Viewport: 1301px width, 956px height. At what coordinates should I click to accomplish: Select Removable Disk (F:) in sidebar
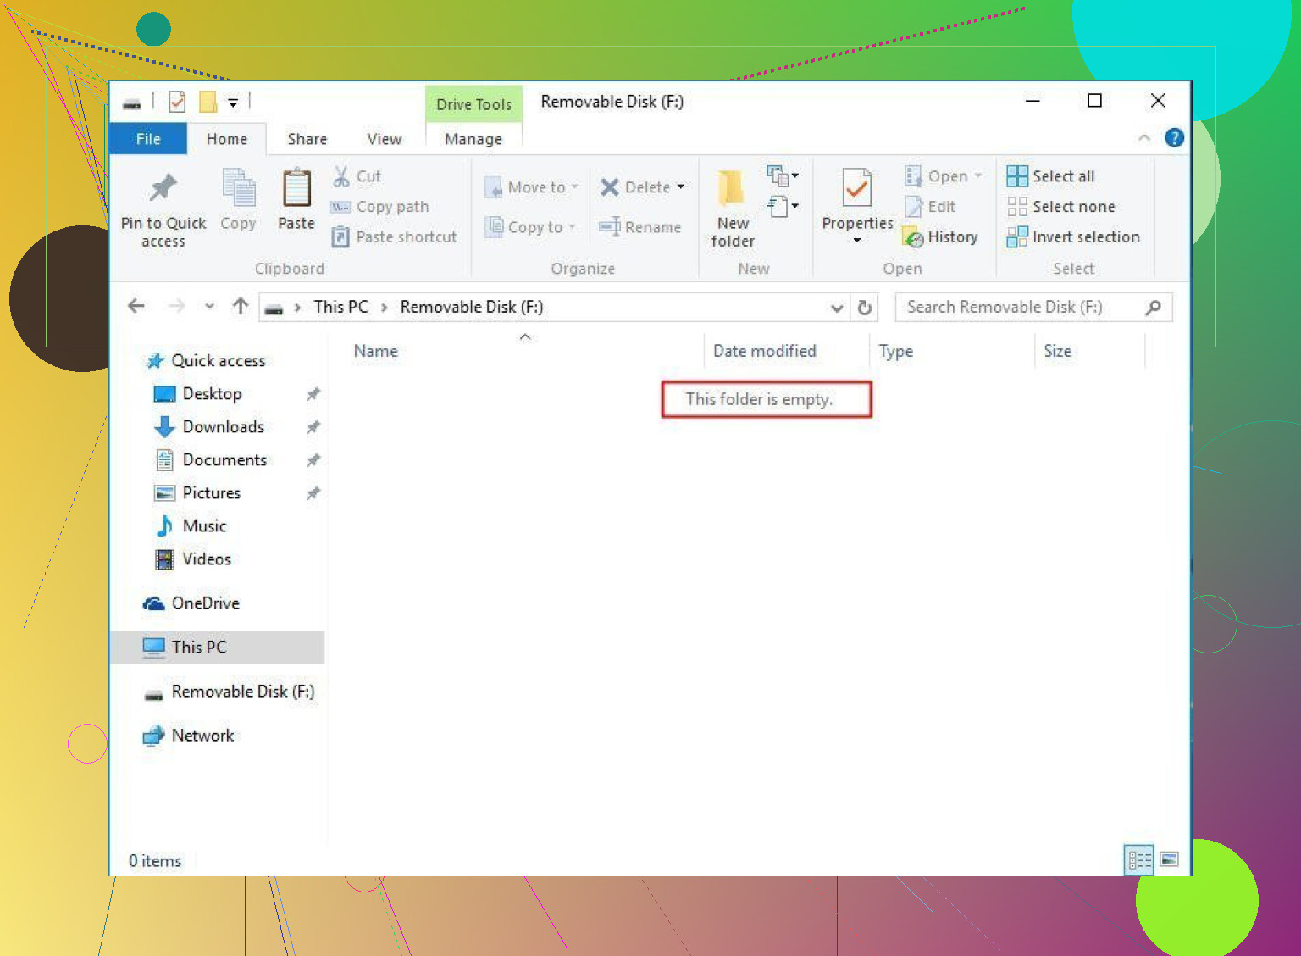coord(242,692)
